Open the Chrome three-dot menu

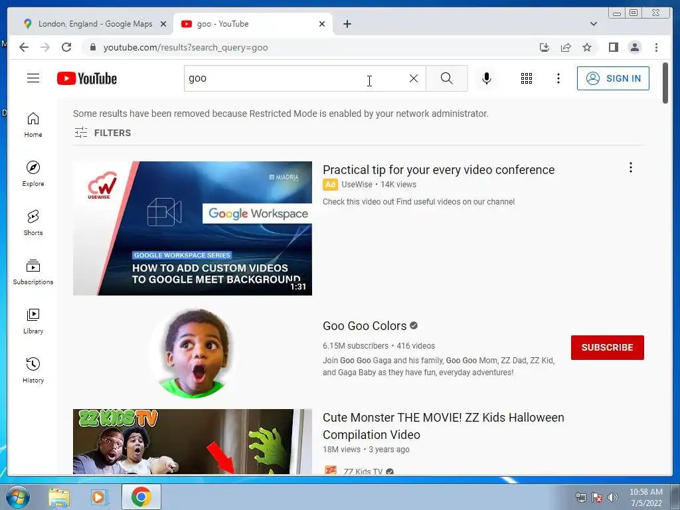point(656,47)
